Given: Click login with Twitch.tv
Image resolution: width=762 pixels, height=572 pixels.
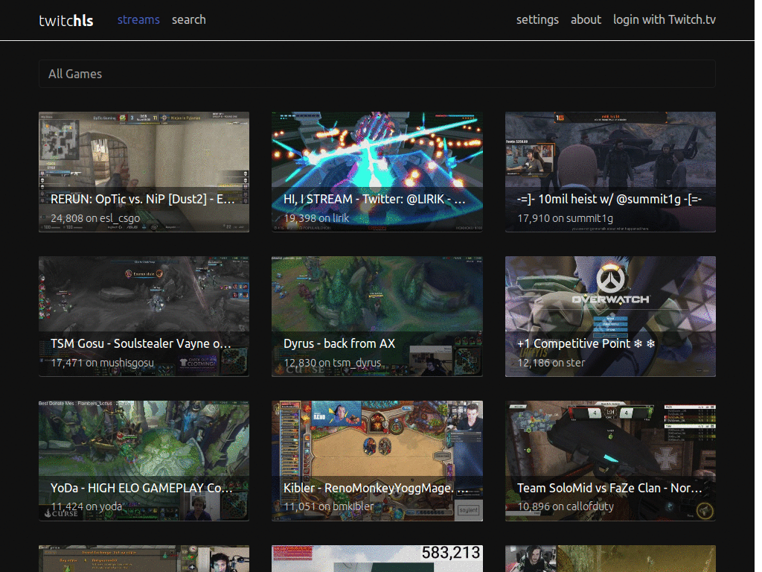Looking at the screenshot, I should pos(665,20).
